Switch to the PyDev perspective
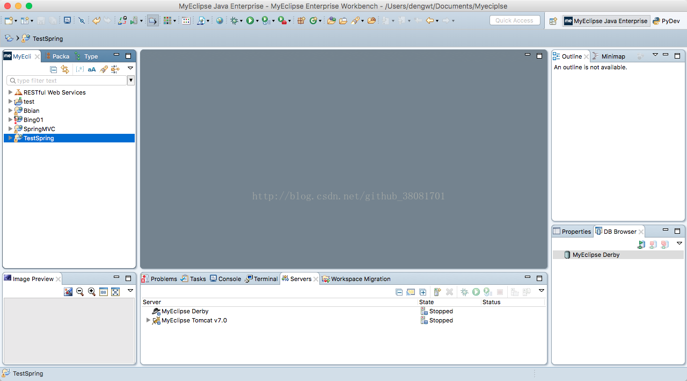687x381 pixels. pyautogui.click(x=667, y=21)
